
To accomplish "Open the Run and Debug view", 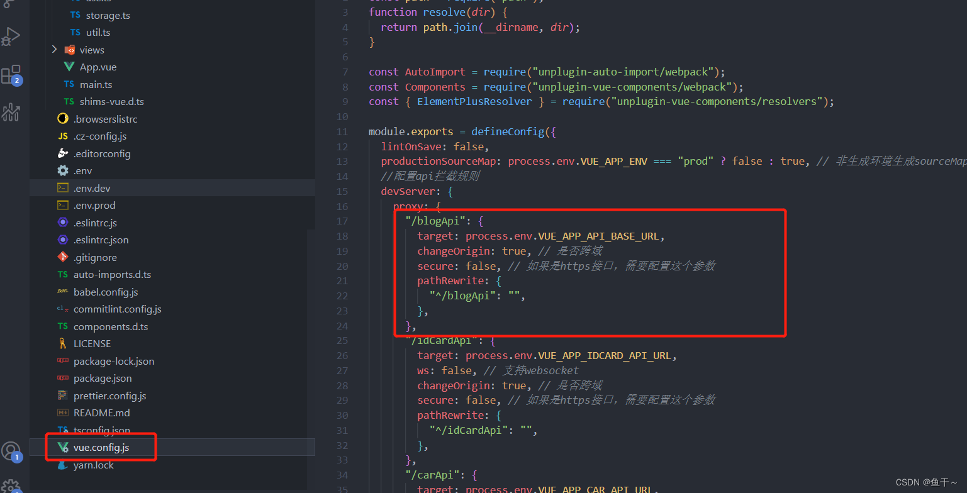I will (11, 36).
